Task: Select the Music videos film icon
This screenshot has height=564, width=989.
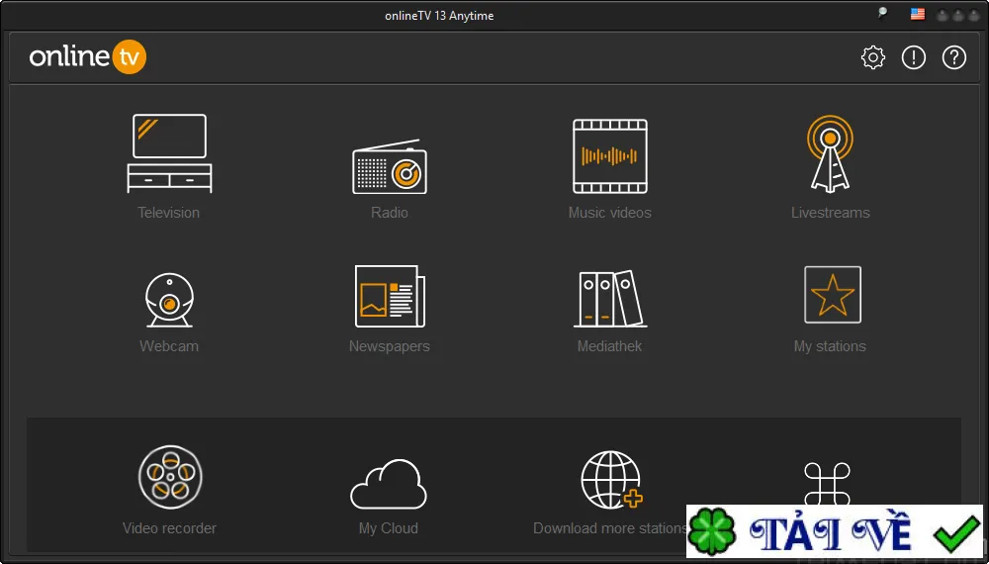Action: tap(610, 155)
